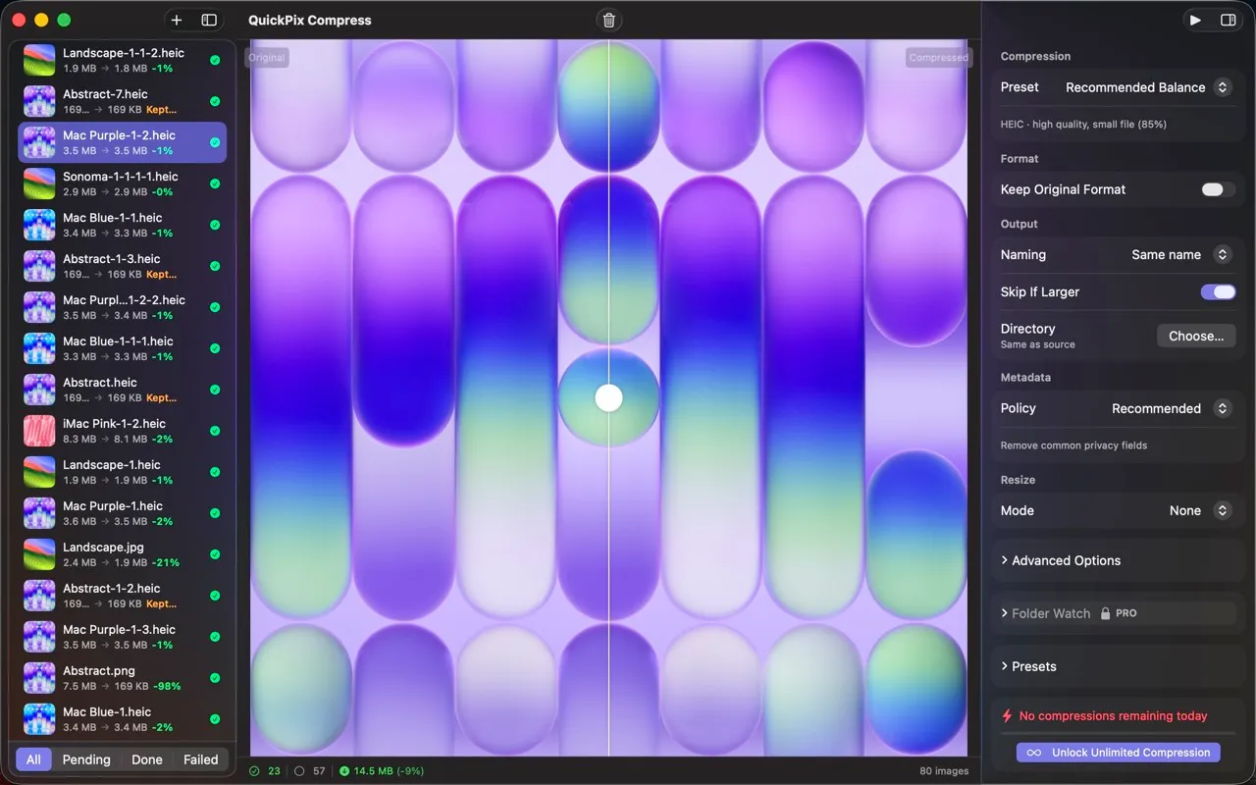Select iMac Pink-1-2.heic thumbnail
The height and width of the screenshot is (785, 1256).
[x=39, y=431]
